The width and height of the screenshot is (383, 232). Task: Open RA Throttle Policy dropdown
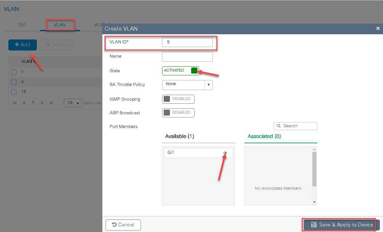pos(187,85)
